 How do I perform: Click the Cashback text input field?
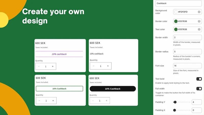coord(178,3)
